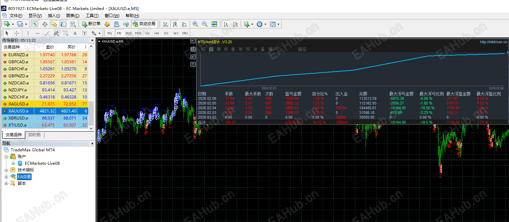
Task: Open the 显示(V) menu
Action: tap(35, 16)
